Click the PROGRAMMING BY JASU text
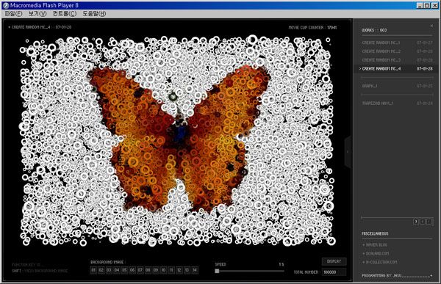The image size is (441, 284). pos(381,276)
